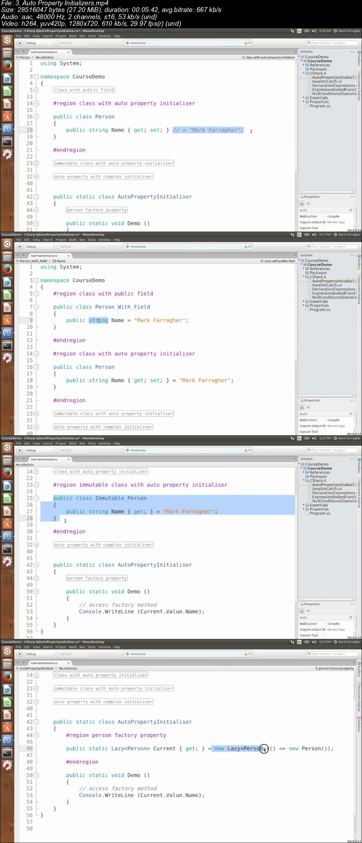This screenshot has height=843, width=362.
Task: Collapse the line 25 Immutable_Person class fold
Action: click(36, 498)
